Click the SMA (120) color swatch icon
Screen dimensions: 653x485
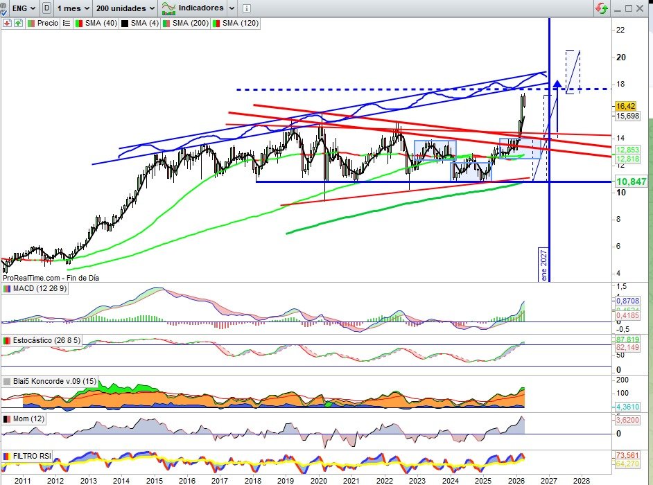(216, 24)
